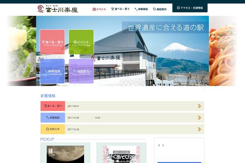Click the PICKUP heading
Screen dimensions: 245x163
[47, 139]
